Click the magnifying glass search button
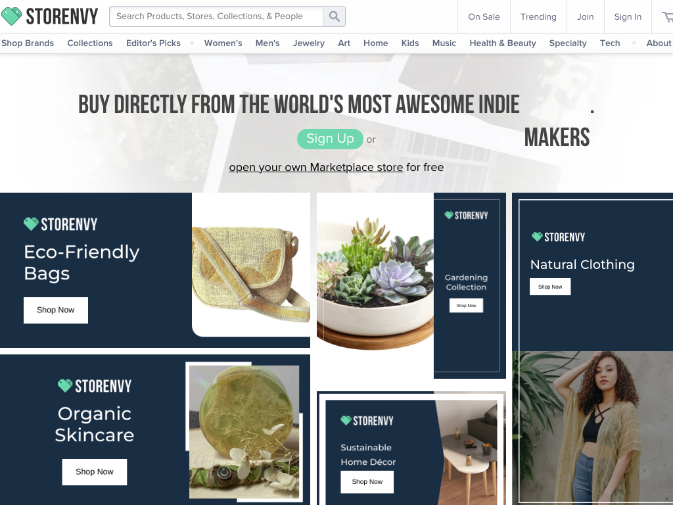This screenshot has height=505, width=673. [x=335, y=16]
